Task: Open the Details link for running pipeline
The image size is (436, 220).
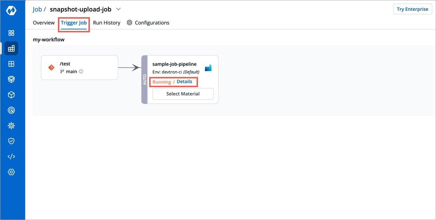Action: click(184, 82)
